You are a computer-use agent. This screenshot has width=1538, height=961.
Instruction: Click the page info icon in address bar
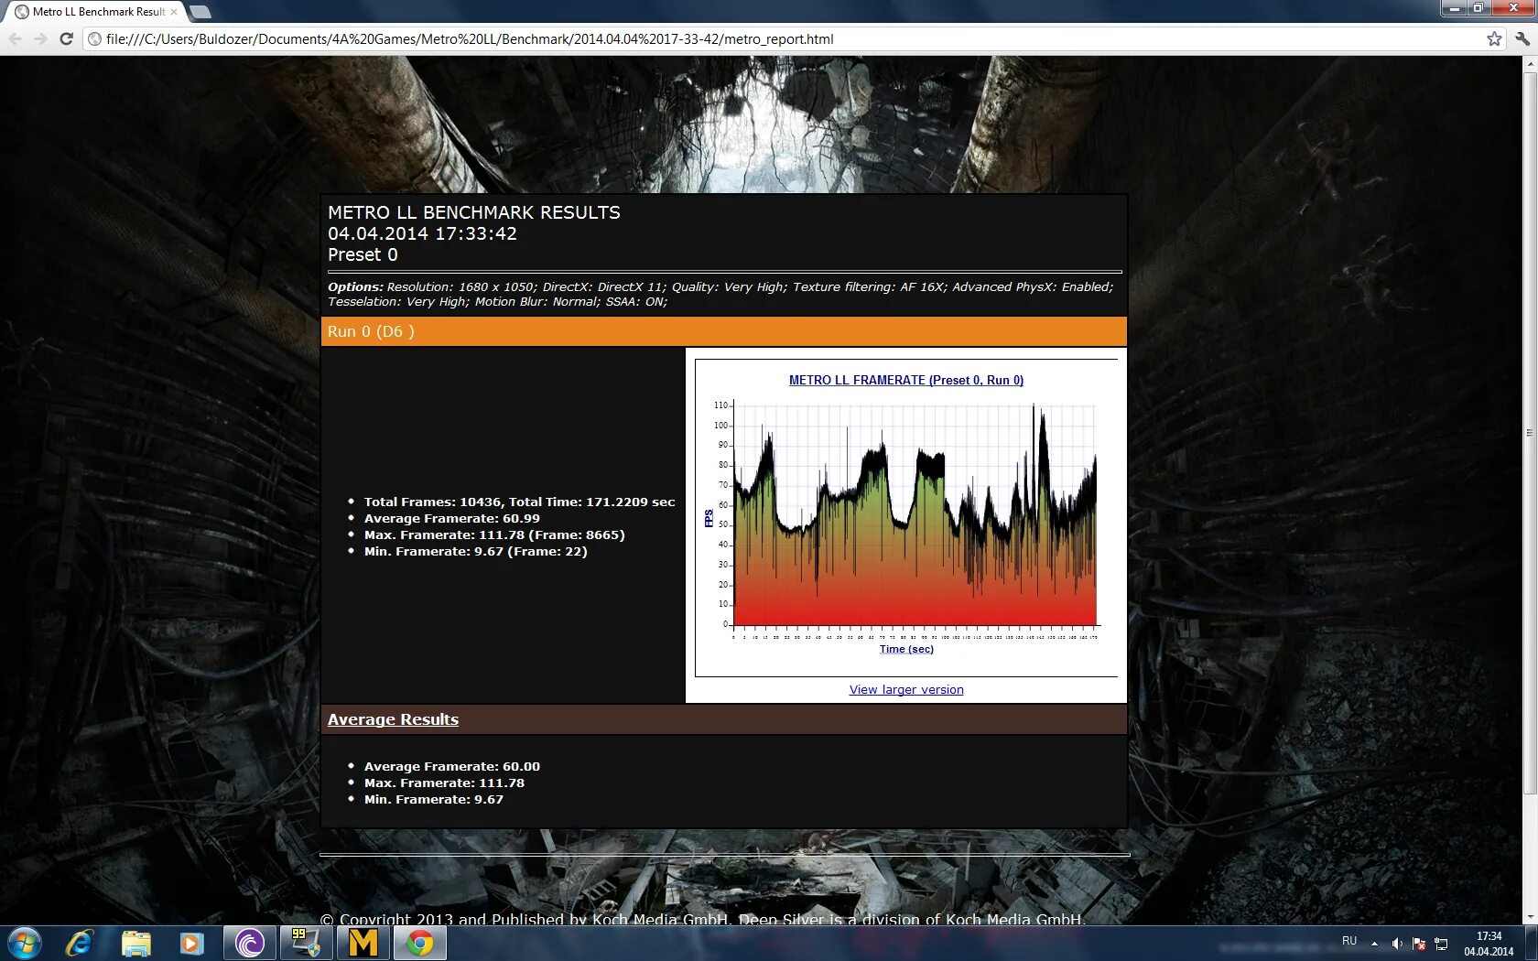coord(94,38)
